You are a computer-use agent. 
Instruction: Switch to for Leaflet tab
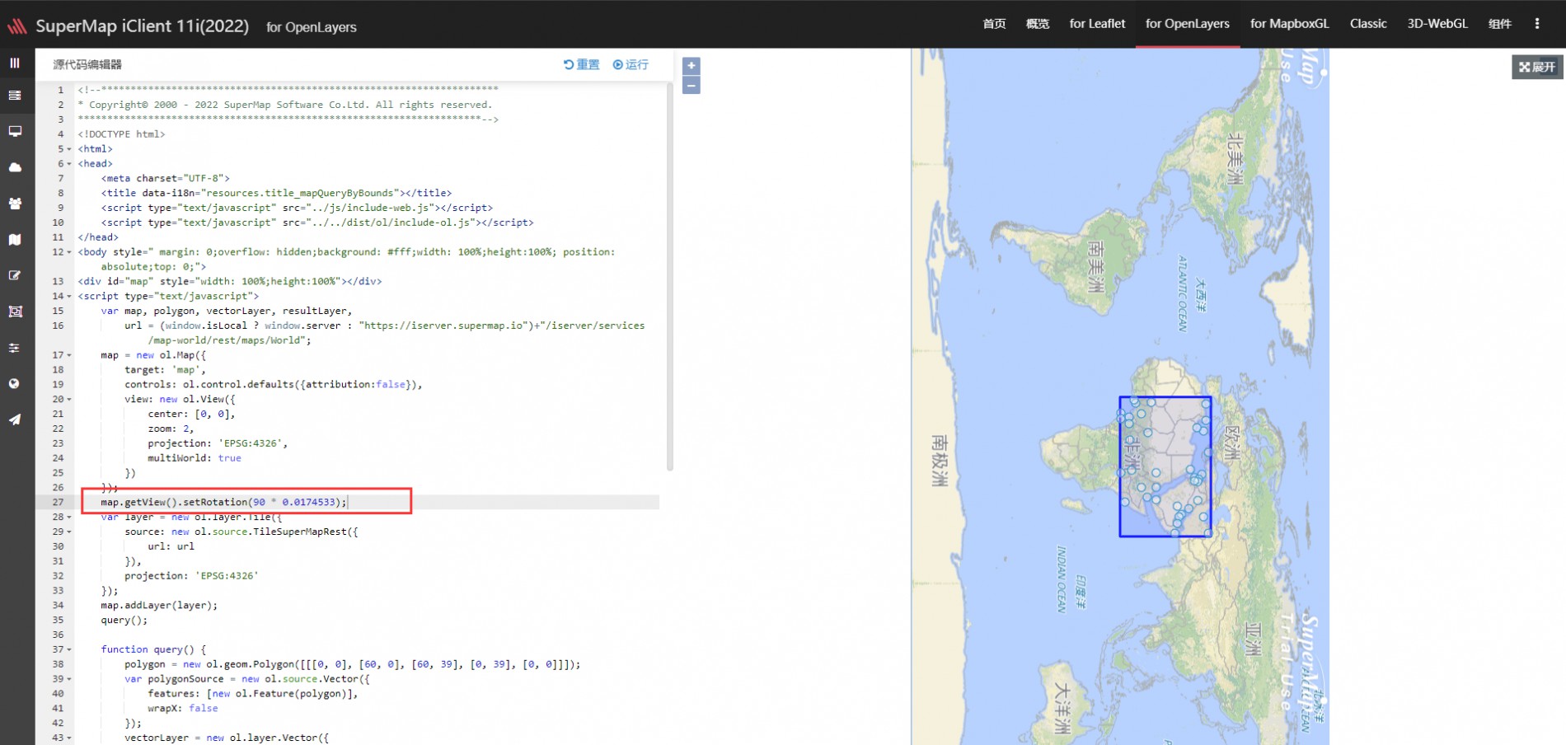tap(1097, 24)
